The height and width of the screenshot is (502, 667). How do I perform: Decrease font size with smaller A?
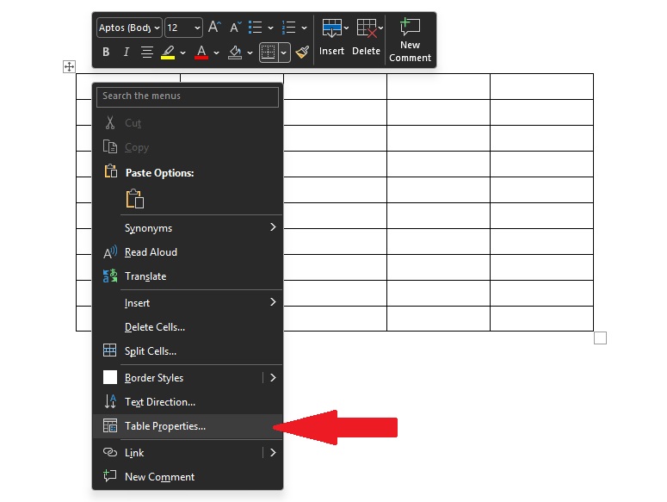click(x=235, y=28)
